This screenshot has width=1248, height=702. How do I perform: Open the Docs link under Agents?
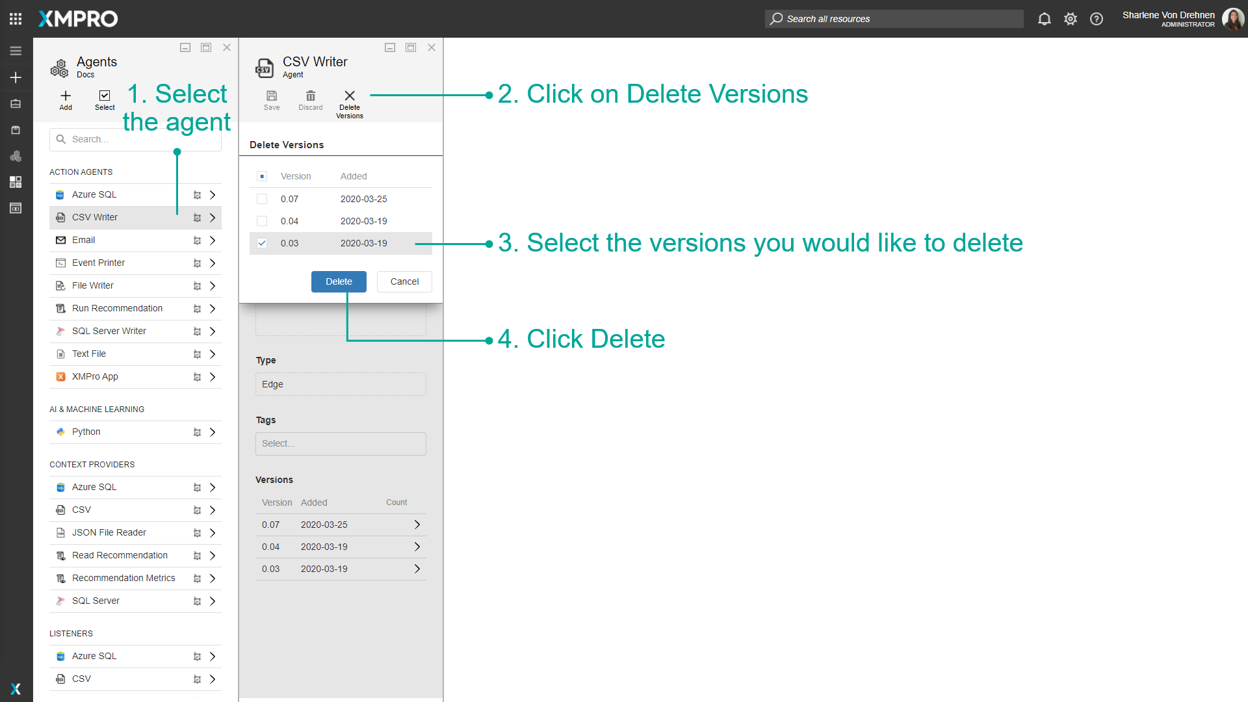point(85,75)
